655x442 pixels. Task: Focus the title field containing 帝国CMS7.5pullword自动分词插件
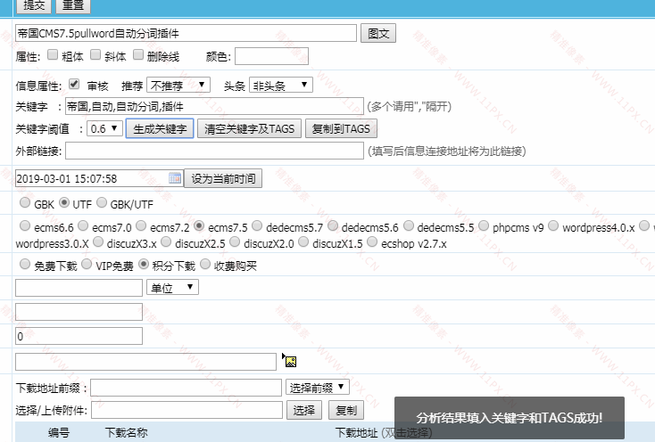(186, 33)
